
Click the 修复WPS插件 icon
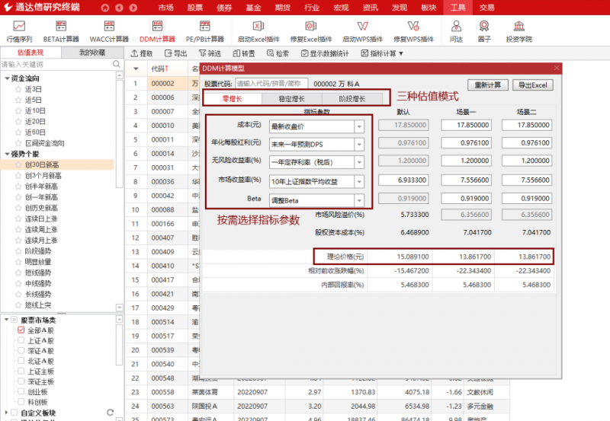[413, 31]
